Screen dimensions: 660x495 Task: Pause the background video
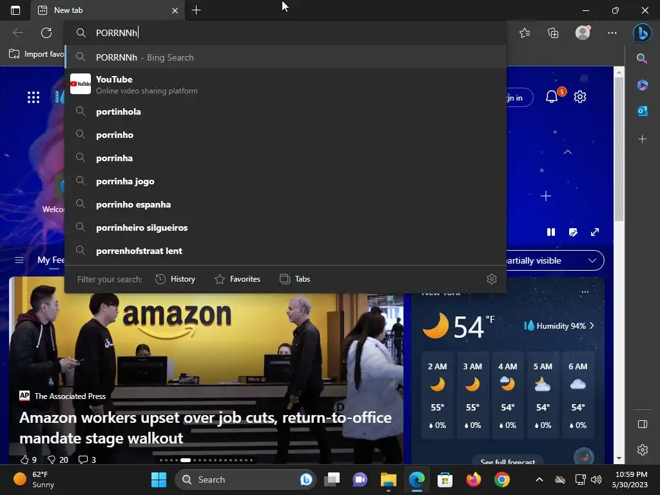[x=550, y=232]
